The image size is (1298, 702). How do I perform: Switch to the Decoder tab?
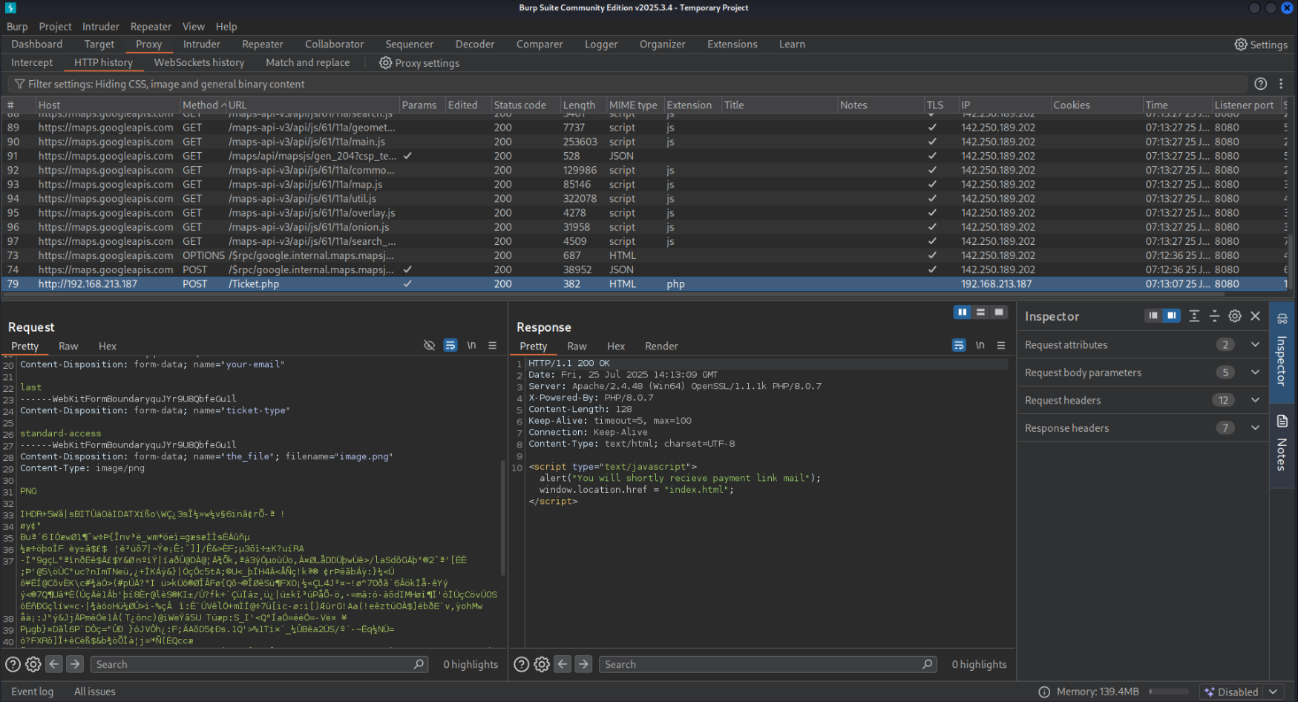pos(475,45)
